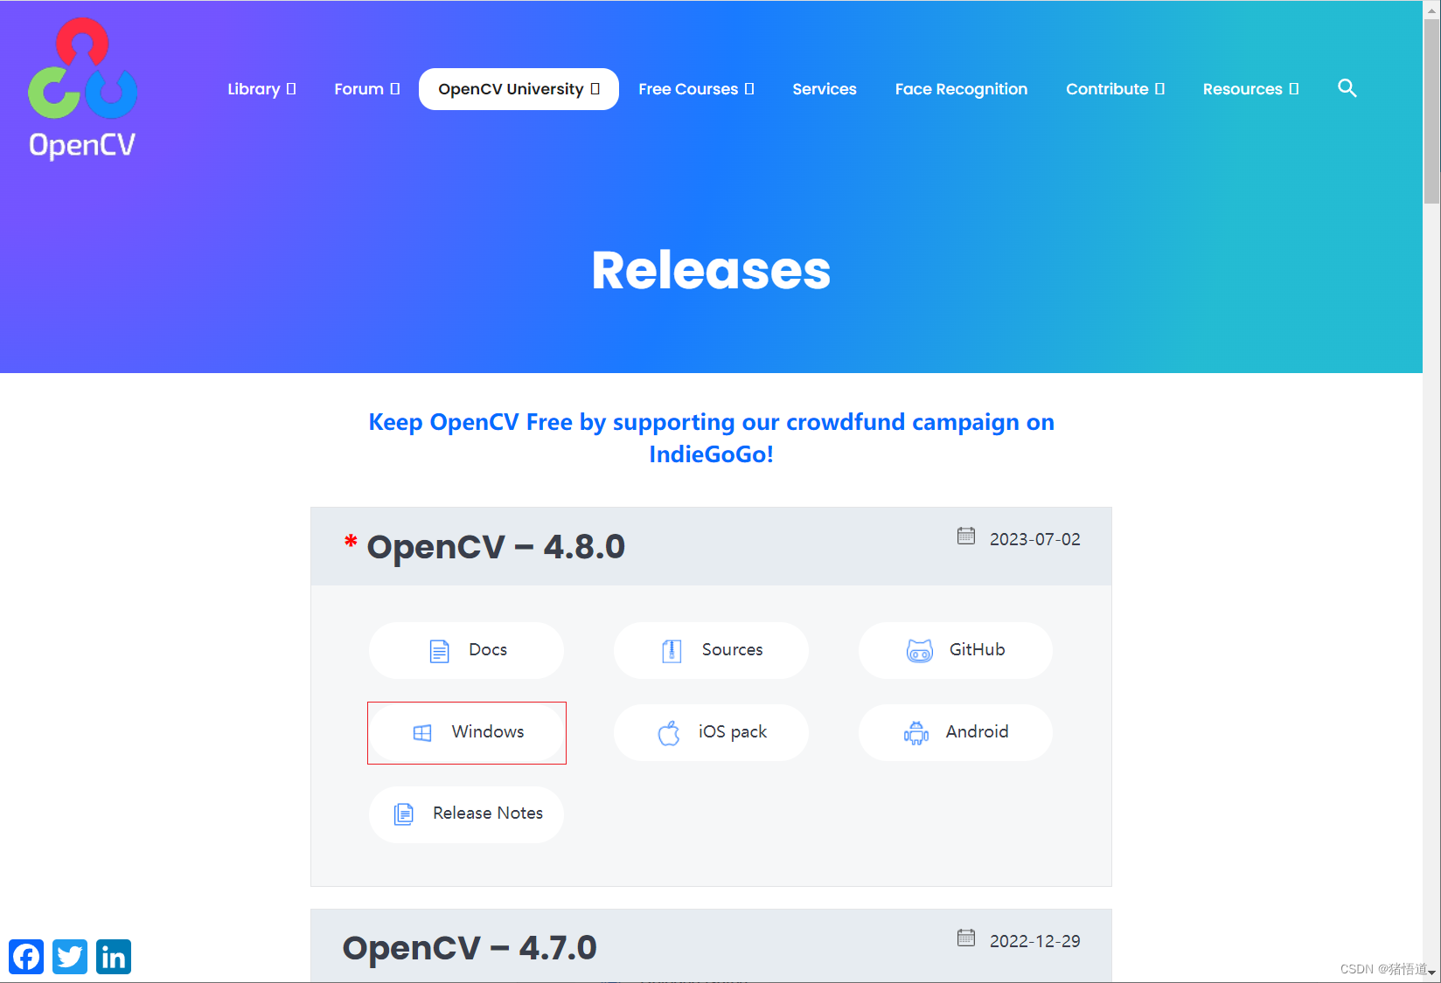Open the Docs for OpenCV 4.8.0
1441x983 pixels.
[x=466, y=650]
